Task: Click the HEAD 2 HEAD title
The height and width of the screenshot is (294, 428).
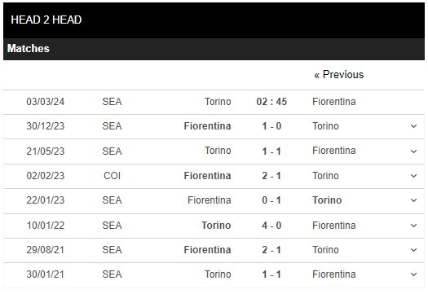Action: point(46,20)
